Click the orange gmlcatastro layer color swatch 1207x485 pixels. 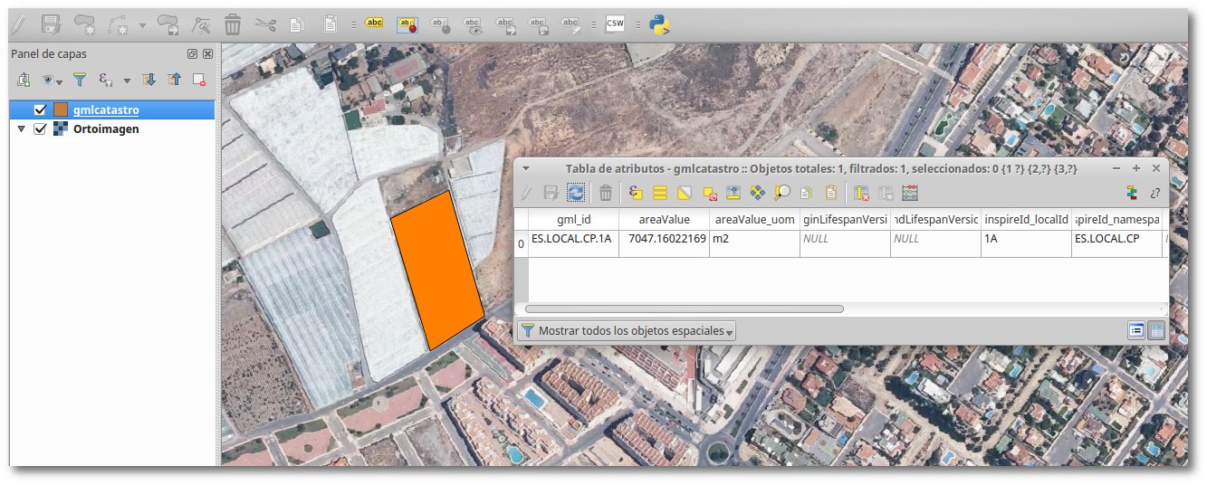[x=61, y=110]
